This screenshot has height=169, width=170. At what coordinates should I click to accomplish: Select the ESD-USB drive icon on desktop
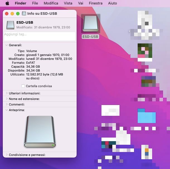click(x=91, y=24)
